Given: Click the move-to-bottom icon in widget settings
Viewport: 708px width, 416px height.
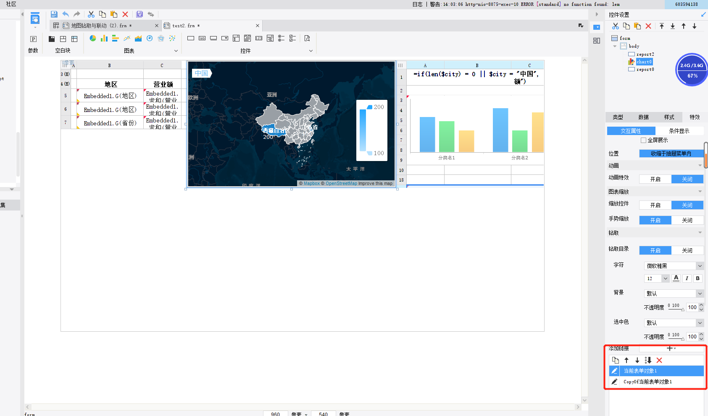Looking at the screenshot, I should [x=673, y=26].
